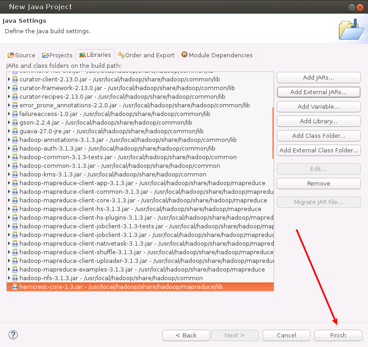This screenshot has height=347, width=368.
Task: Remove the selected library entry
Action: 319,184
